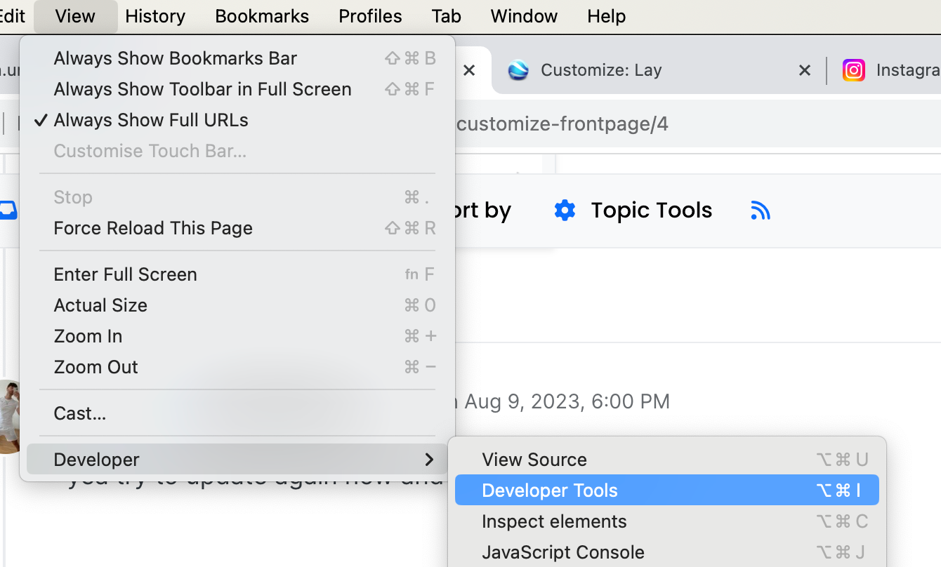This screenshot has height=567, width=941.
Task: Click the blue icon at the left edge
Action: [x=8, y=209]
